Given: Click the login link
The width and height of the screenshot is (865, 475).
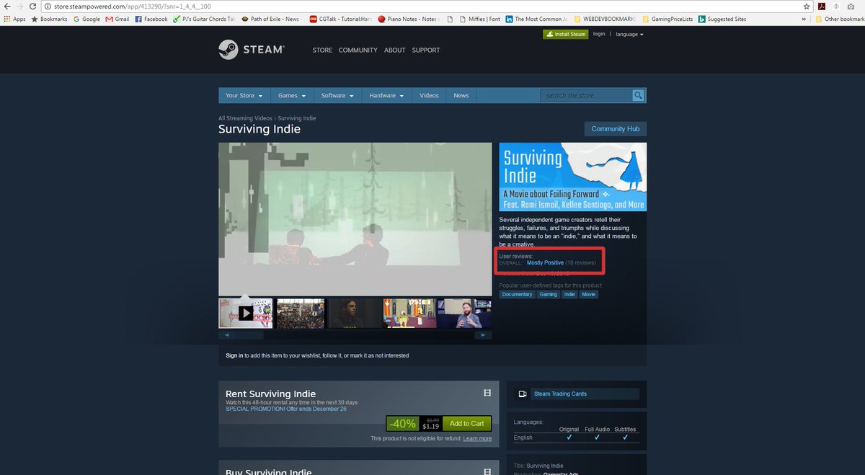Looking at the screenshot, I should coord(599,34).
